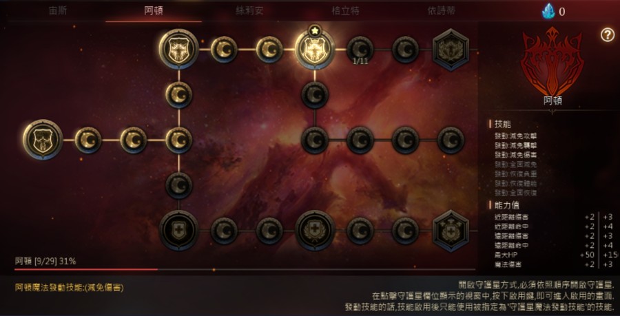
Task: Select the large shield node at the tree's top-left corner
Action: tap(178, 49)
